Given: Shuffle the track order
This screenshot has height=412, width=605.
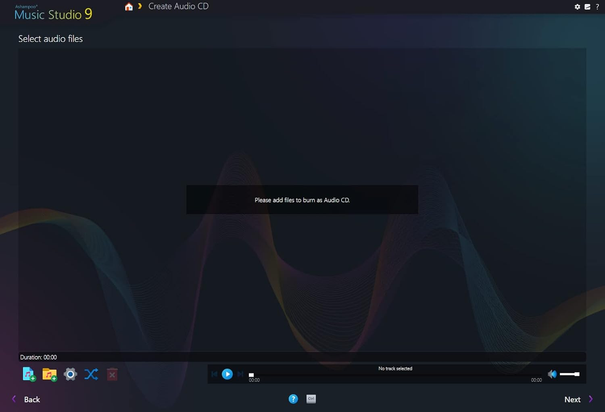Looking at the screenshot, I should tap(91, 374).
